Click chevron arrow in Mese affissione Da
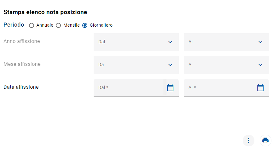 pyautogui.click(x=170, y=65)
